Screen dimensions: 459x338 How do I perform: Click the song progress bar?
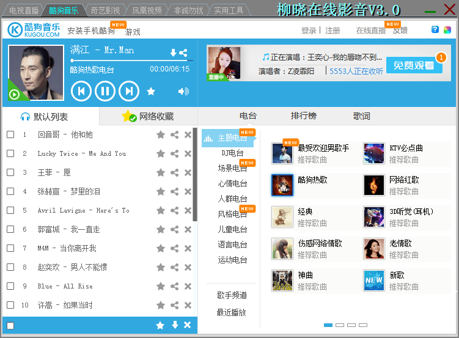[132, 61]
